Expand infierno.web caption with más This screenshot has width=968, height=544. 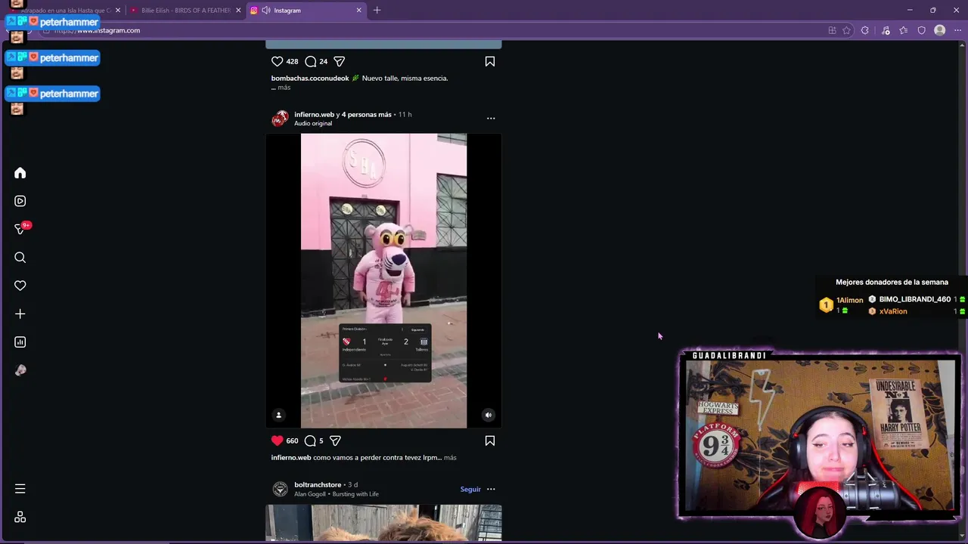[x=450, y=457]
